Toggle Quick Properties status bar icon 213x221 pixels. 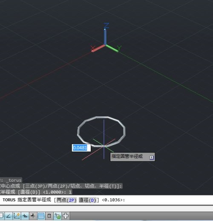point(49,216)
